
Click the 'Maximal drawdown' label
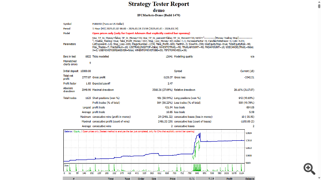tap(103, 90)
